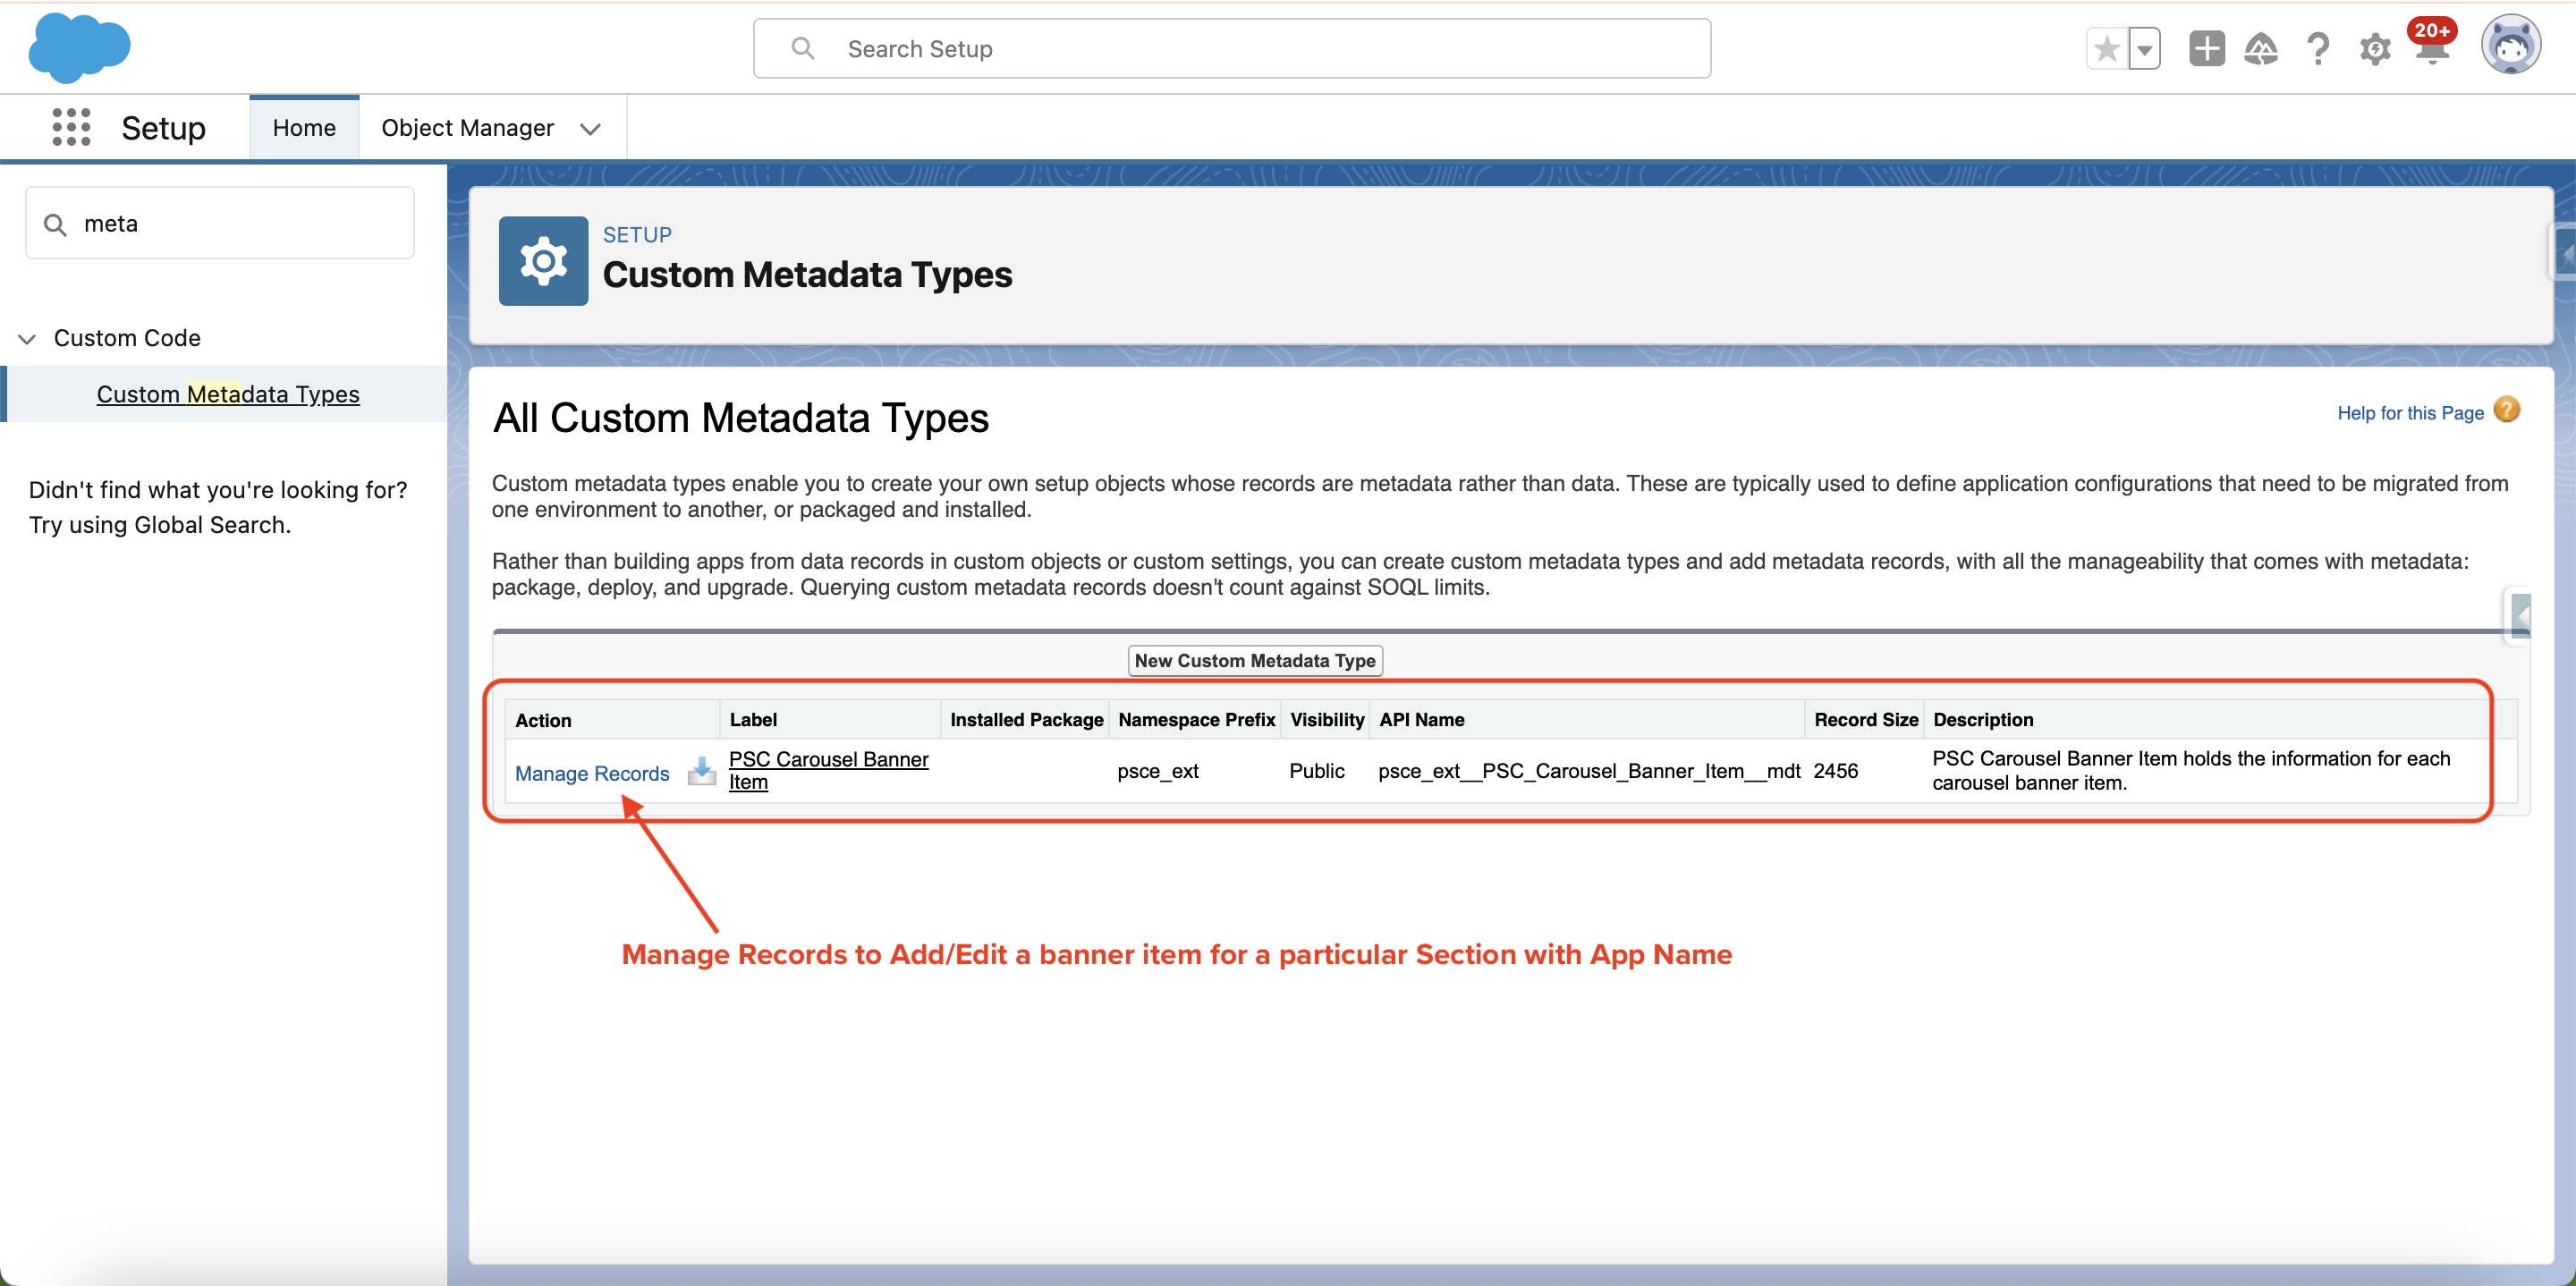Click the Quick Find box containing meta
This screenshot has height=1286, width=2576.
[x=220, y=223]
